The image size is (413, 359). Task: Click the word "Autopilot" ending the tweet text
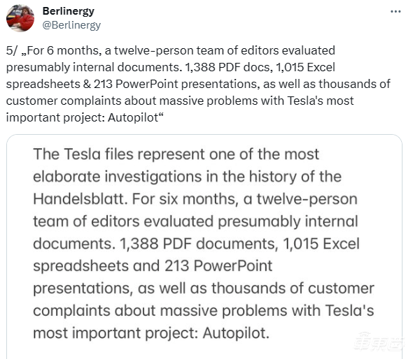(133, 117)
